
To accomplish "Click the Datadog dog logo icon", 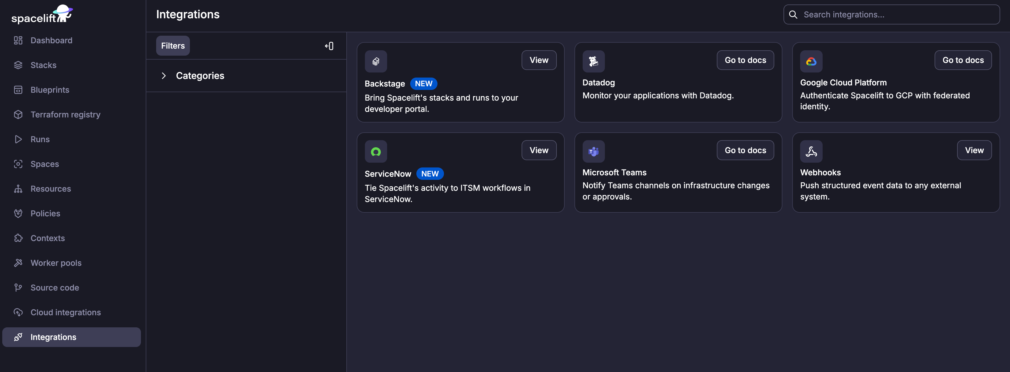I will pyautogui.click(x=593, y=61).
